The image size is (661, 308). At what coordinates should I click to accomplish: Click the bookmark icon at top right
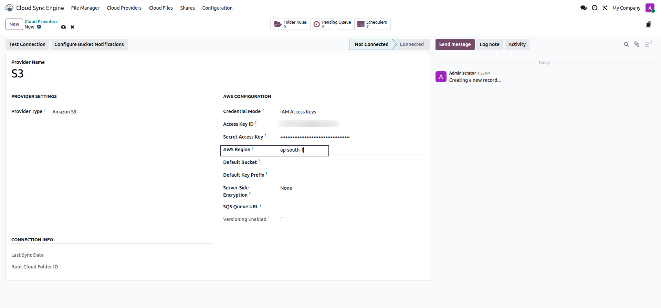[648, 24]
